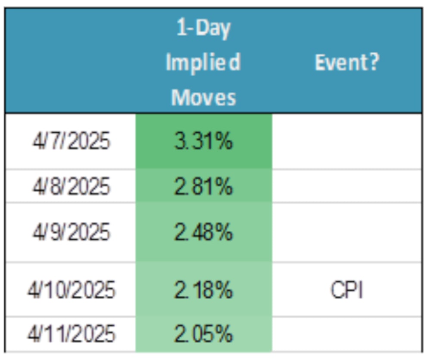Click the 4/11/2025 date cell
431x361 pixels.
click(71, 334)
